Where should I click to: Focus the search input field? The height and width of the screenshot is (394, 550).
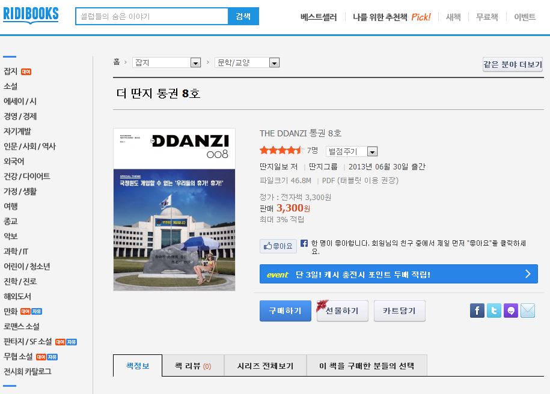(152, 16)
